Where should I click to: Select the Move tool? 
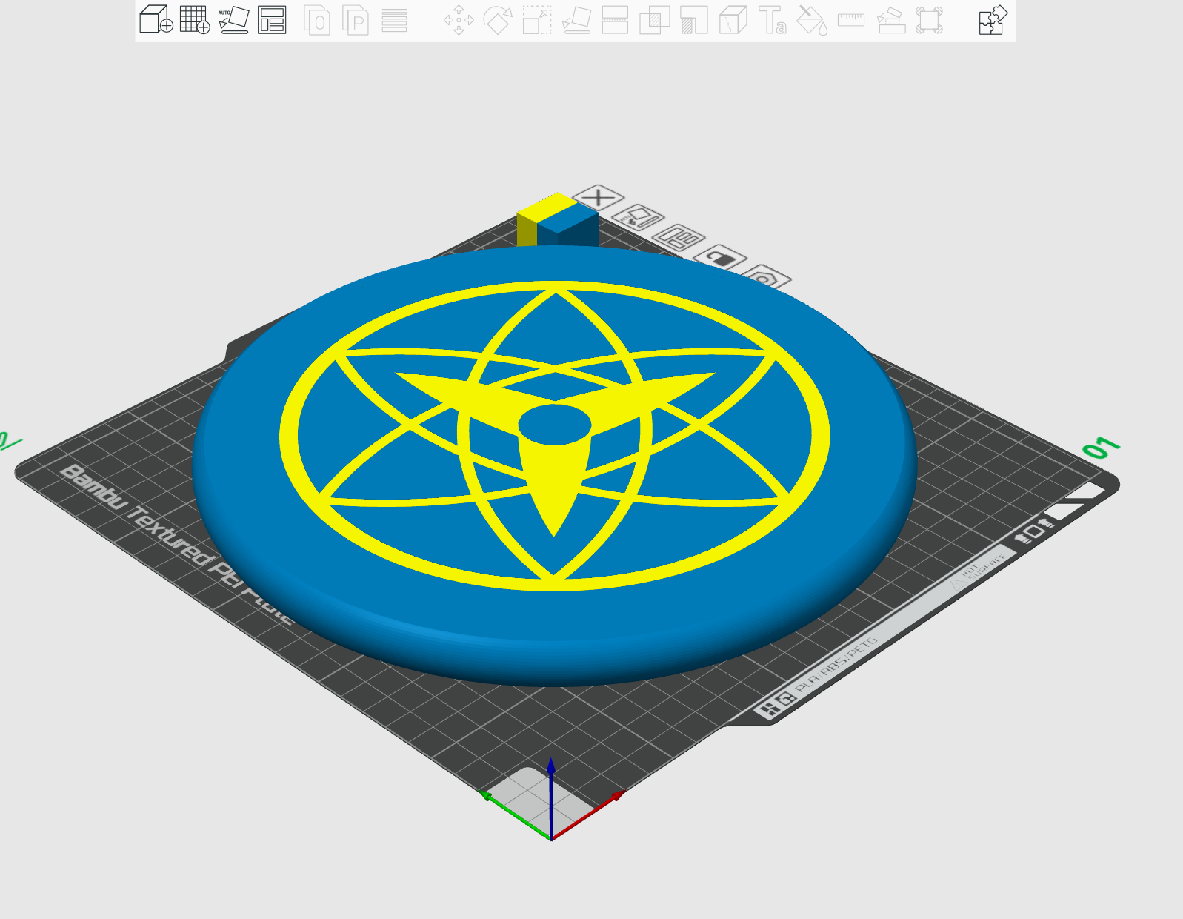459,20
